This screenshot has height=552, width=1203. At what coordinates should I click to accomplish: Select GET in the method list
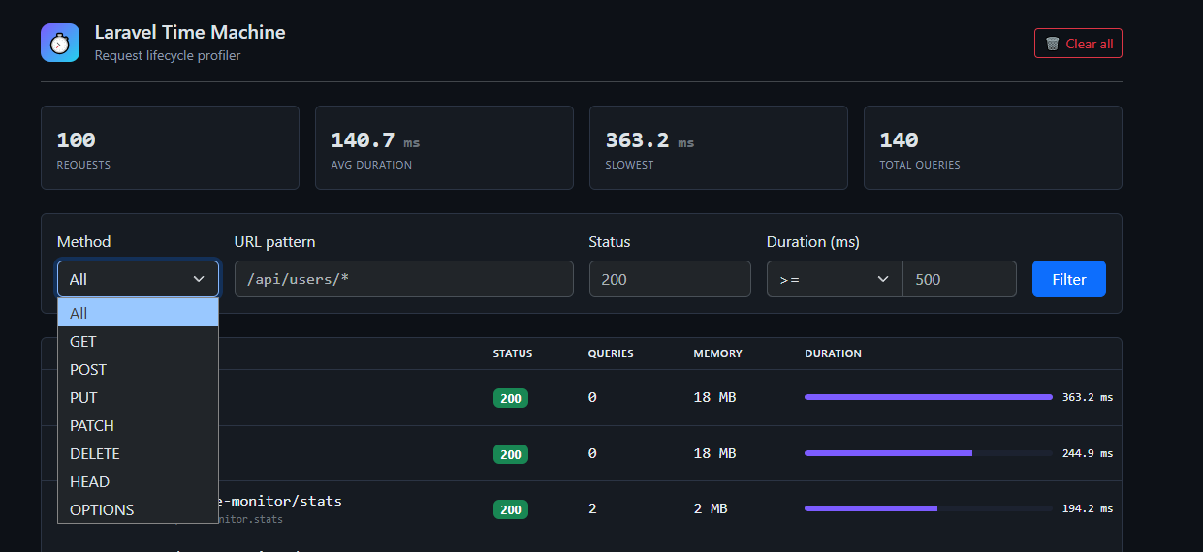pyautogui.click(x=138, y=341)
